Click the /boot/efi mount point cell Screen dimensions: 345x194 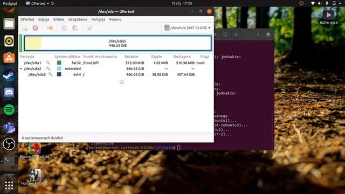pyautogui.click(x=91, y=63)
